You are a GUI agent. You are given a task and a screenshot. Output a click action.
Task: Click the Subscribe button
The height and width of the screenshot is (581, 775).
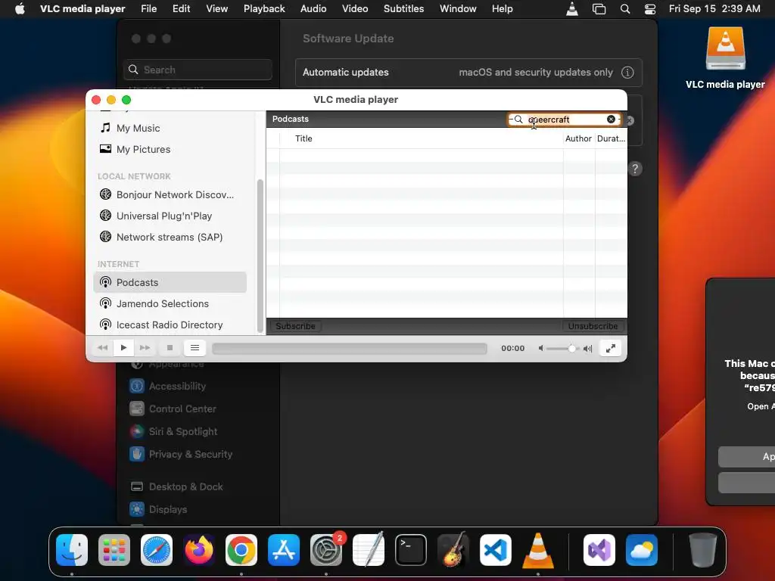click(x=295, y=326)
